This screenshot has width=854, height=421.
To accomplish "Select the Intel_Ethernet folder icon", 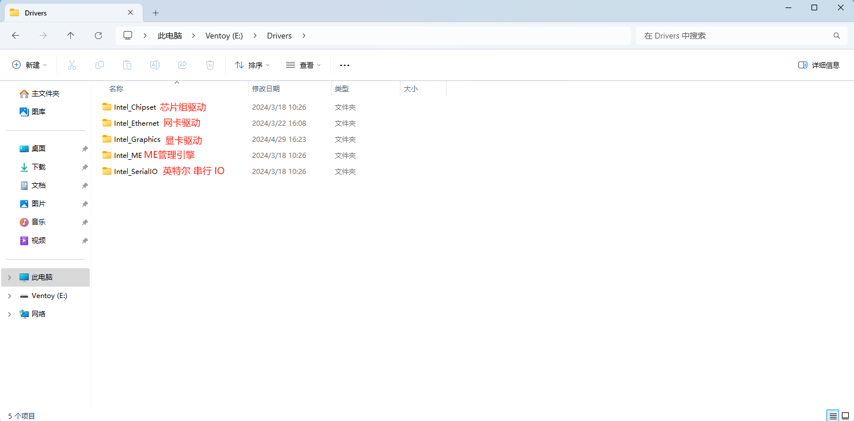I will tap(107, 123).
